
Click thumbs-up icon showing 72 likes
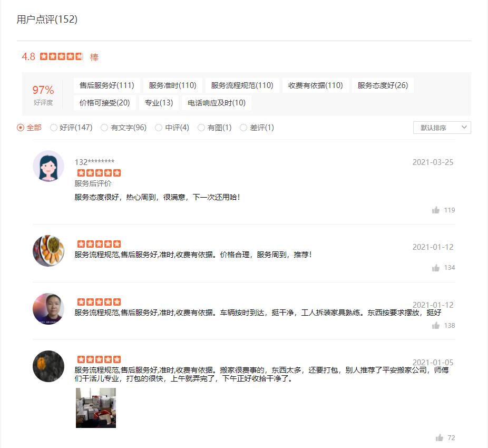(439, 438)
